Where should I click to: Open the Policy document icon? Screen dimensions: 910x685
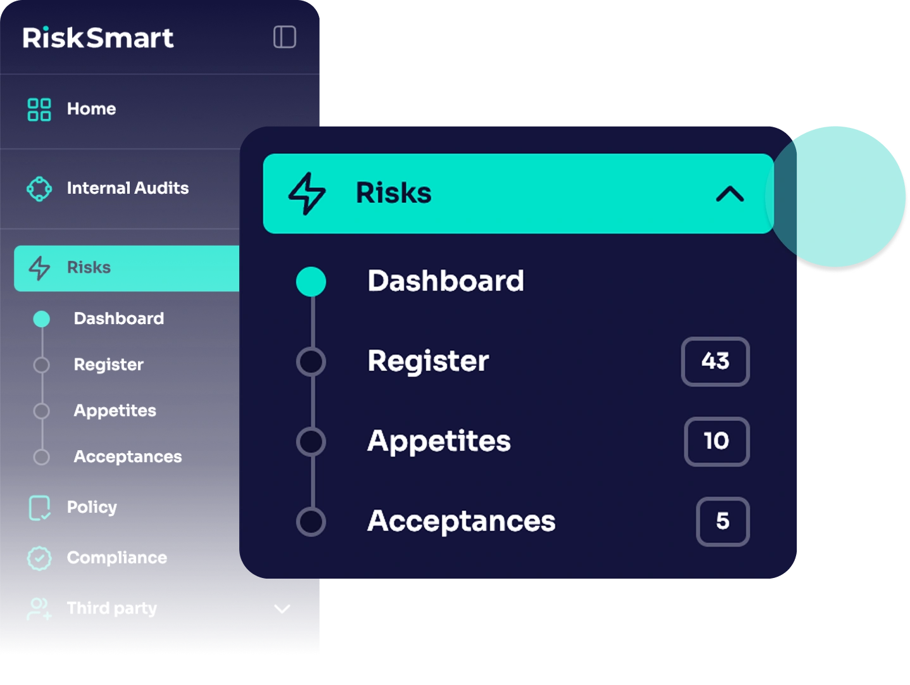coord(39,507)
